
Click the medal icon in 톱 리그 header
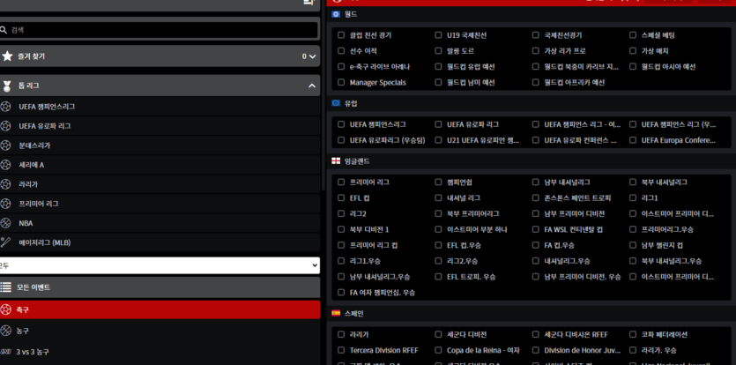coord(6,86)
